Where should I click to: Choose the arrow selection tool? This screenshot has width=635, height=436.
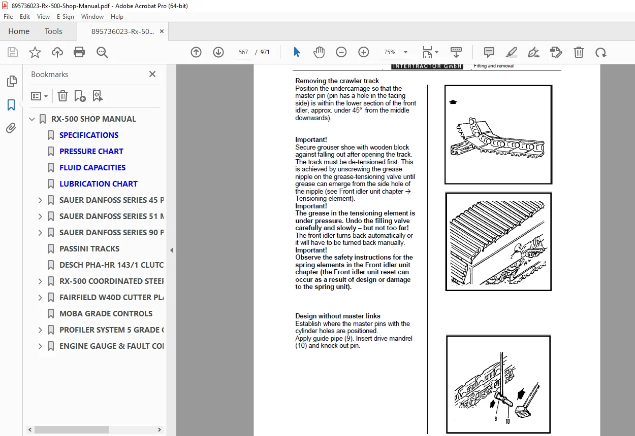(297, 52)
